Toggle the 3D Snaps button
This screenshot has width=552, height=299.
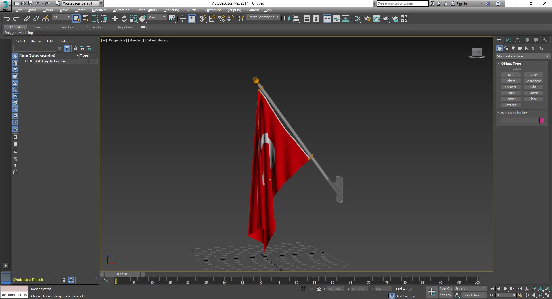tap(203, 19)
